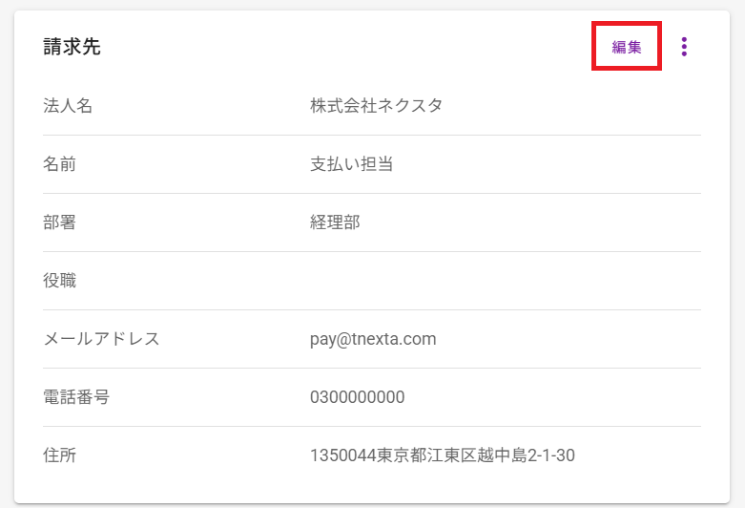
Task: Click the name value 支払い担当
Action: click(x=351, y=164)
